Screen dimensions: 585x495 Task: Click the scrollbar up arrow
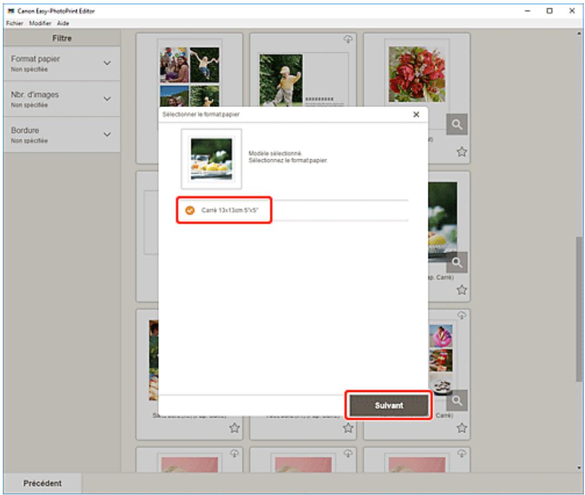coord(579,33)
